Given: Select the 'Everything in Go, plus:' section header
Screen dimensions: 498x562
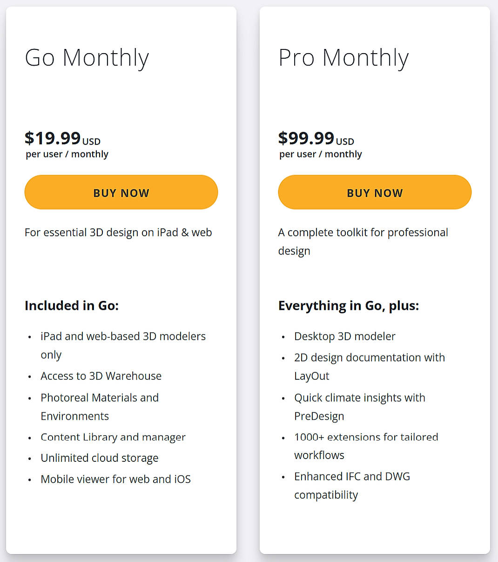Looking at the screenshot, I should (x=349, y=306).
